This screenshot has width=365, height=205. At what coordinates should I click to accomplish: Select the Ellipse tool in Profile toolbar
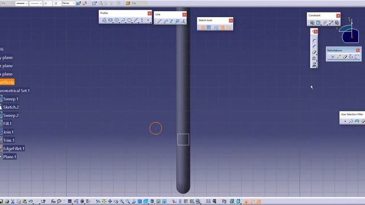pos(129,20)
